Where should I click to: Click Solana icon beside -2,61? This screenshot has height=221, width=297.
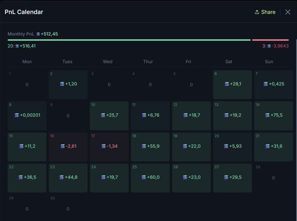tap(62, 146)
